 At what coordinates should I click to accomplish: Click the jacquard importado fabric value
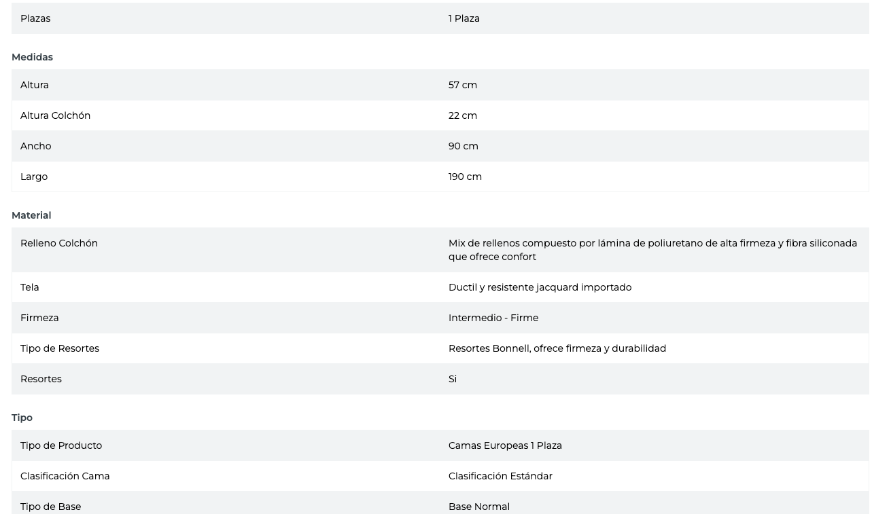(540, 287)
